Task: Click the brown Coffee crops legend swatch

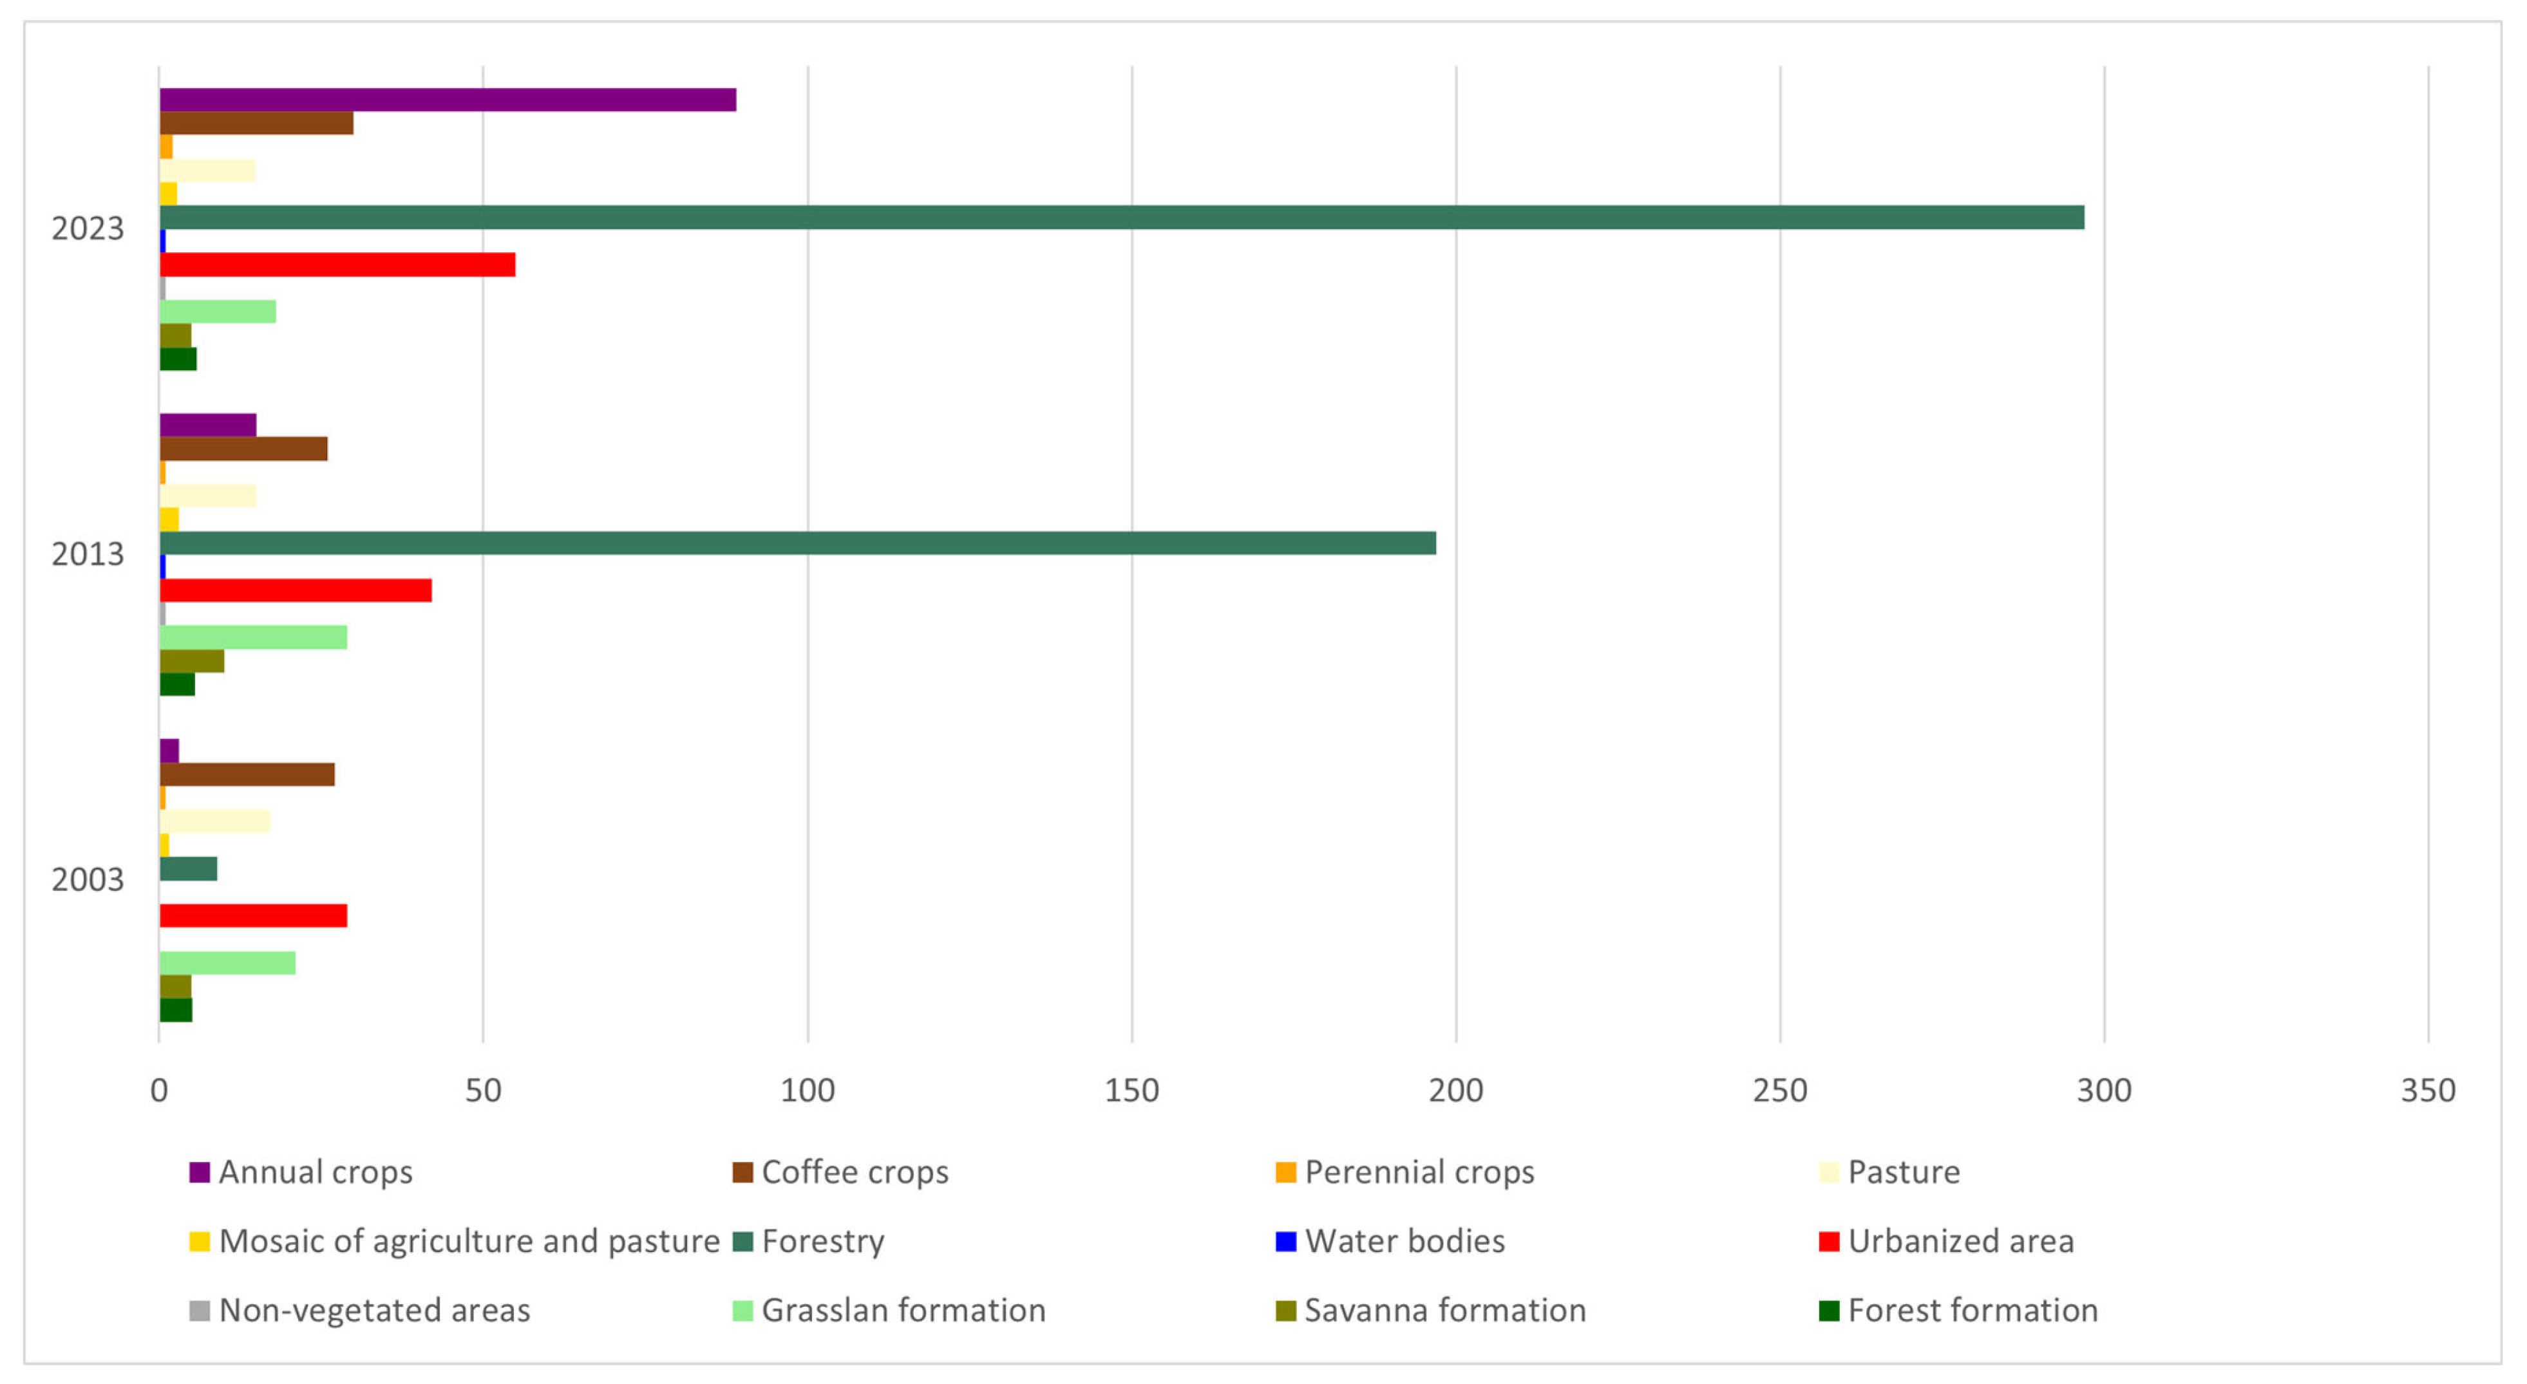Action: point(743,1172)
